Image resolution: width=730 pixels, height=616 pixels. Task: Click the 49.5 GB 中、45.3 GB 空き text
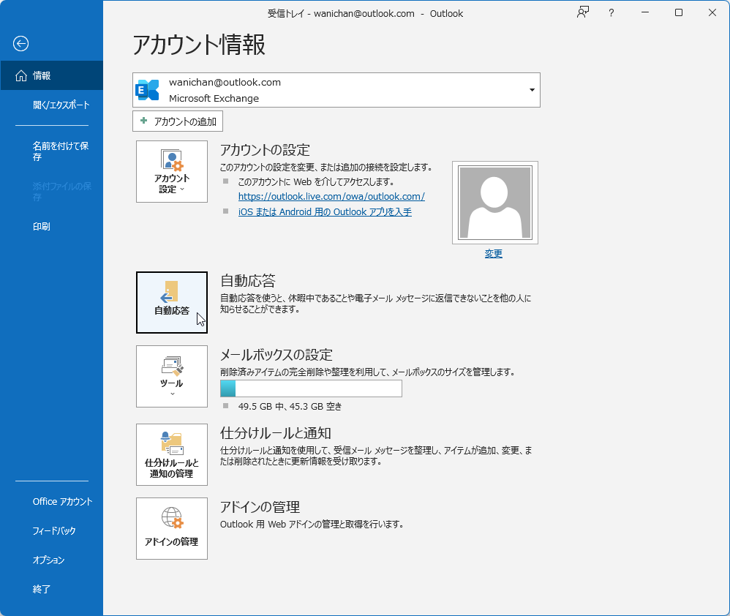(290, 407)
